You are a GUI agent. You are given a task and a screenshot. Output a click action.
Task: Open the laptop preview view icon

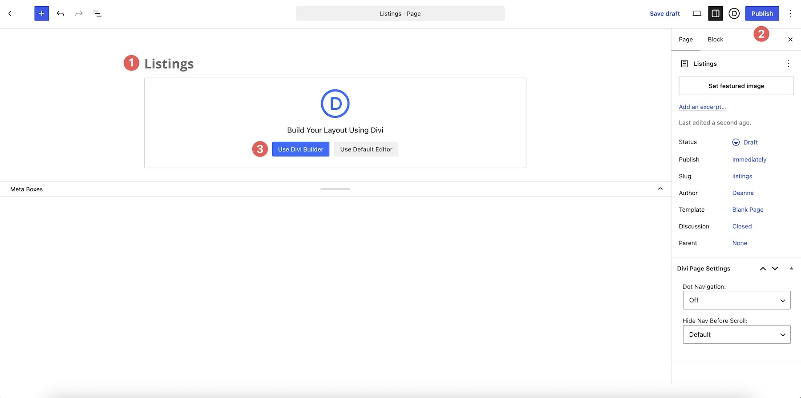click(x=697, y=13)
